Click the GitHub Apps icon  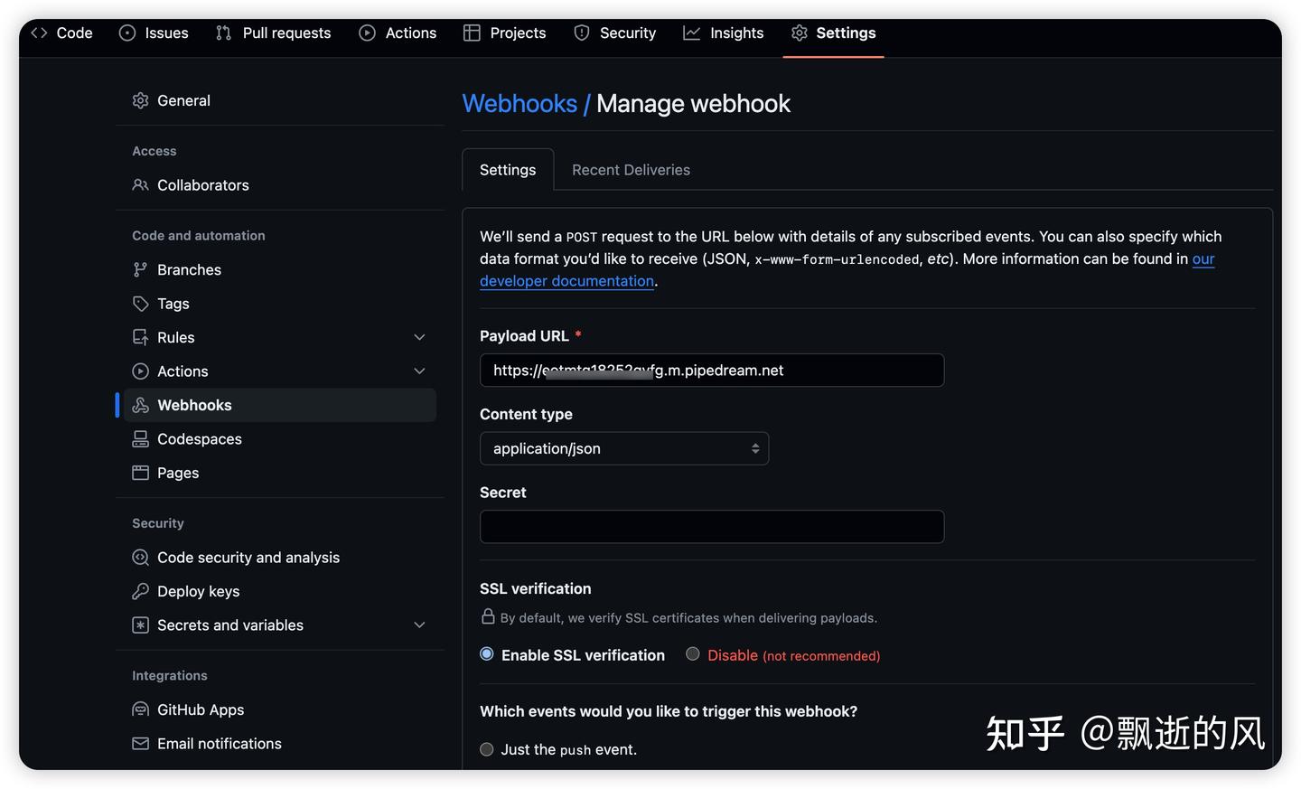pyautogui.click(x=140, y=709)
